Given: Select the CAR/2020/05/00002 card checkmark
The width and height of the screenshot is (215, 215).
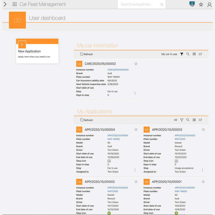Looking at the screenshot, I should (136, 64).
